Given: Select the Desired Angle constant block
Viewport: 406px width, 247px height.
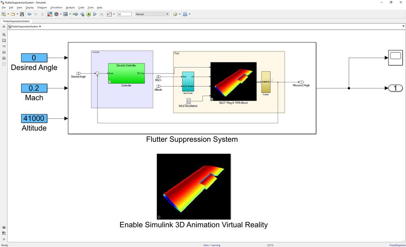Looking at the screenshot, I should [34, 58].
